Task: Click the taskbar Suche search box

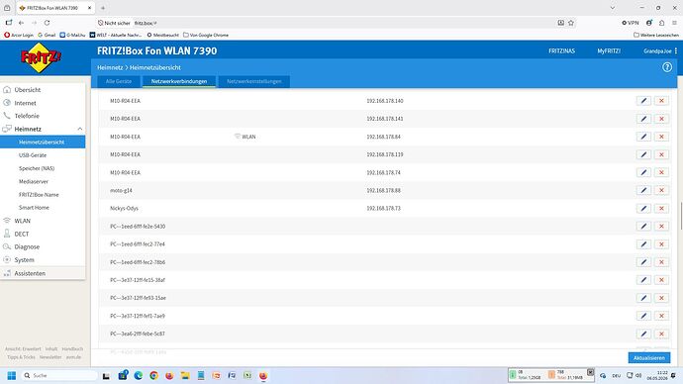Action: 59,375
